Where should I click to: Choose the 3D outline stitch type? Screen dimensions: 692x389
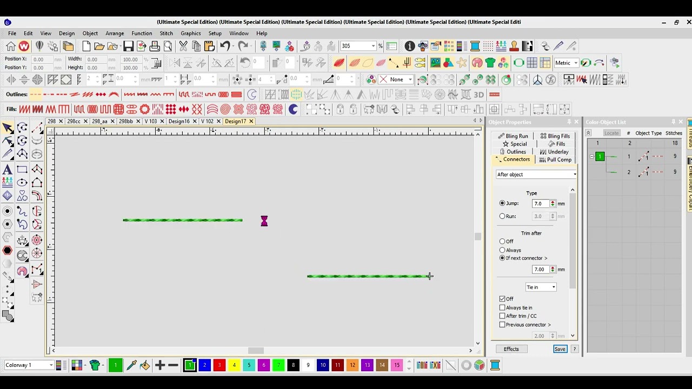coord(479,95)
